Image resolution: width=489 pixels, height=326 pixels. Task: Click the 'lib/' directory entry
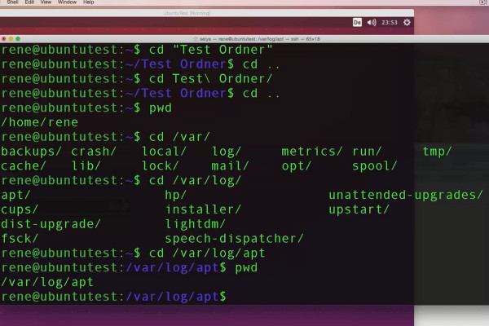(x=86, y=166)
